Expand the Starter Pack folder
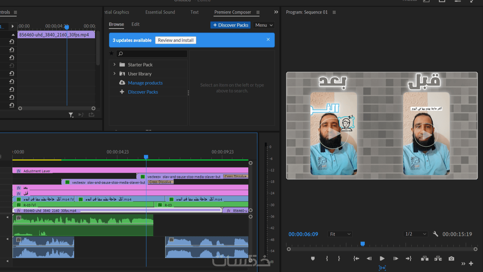 pyautogui.click(x=115, y=64)
